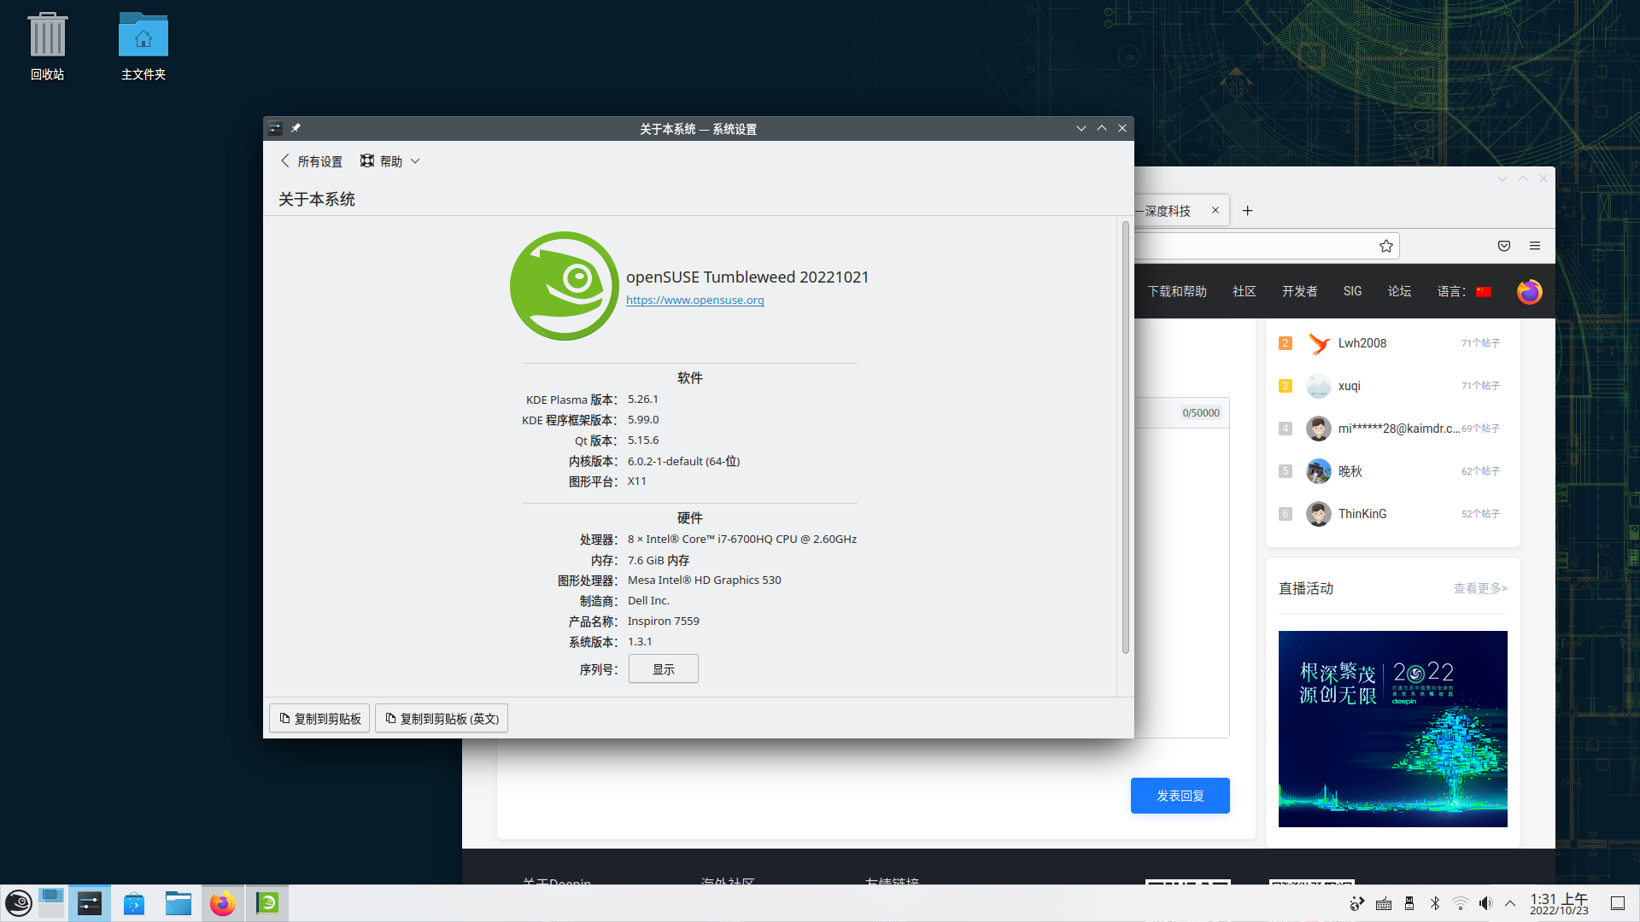Click the Bluetooth tray icon

coord(1435,903)
